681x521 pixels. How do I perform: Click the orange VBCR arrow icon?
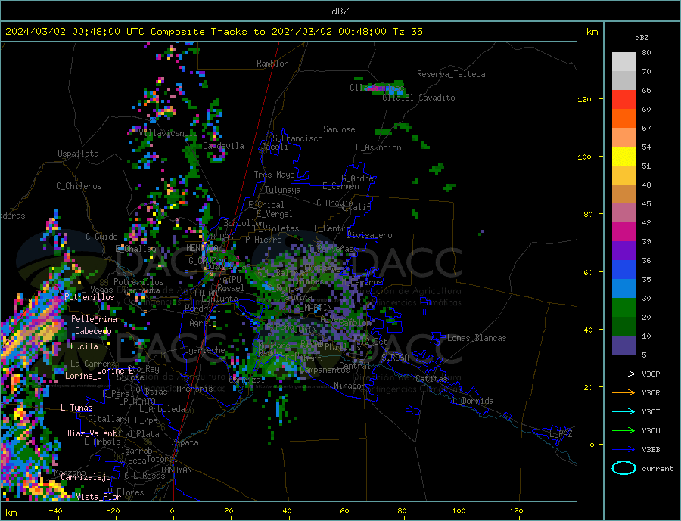point(623,393)
